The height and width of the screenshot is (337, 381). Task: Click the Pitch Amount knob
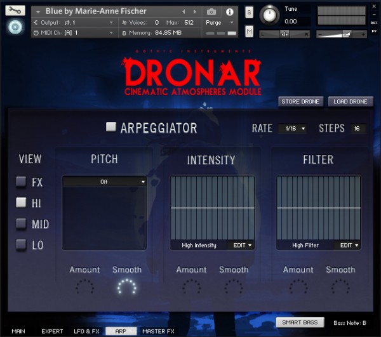click(84, 287)
